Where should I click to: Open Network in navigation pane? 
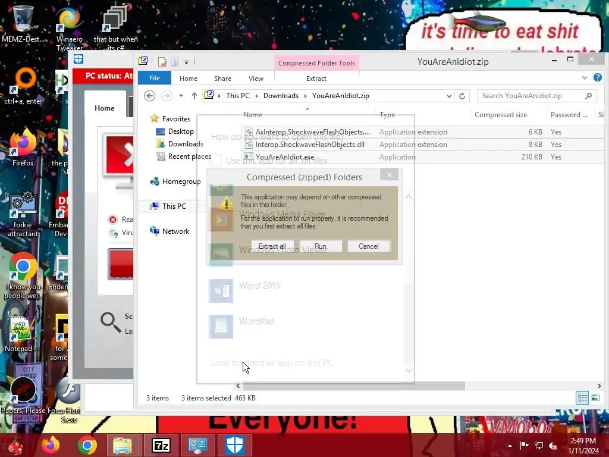click(x=175, y=231)
